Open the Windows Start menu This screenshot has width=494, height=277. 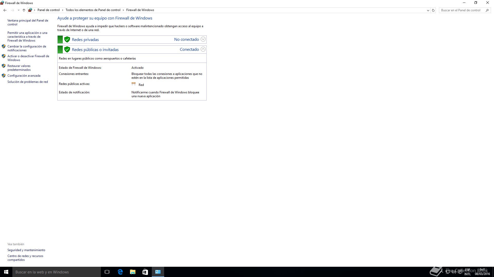pyautogui.click(x=6, y=272)
